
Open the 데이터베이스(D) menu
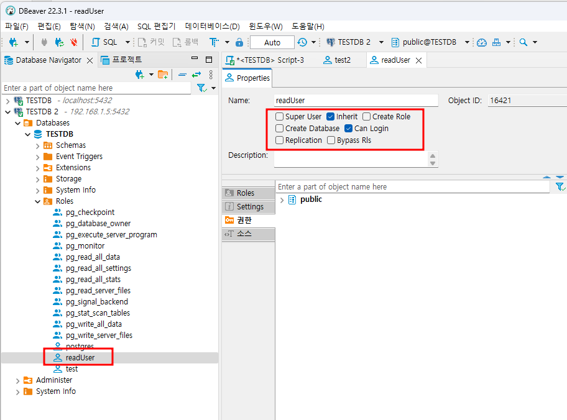pos(212,26)
